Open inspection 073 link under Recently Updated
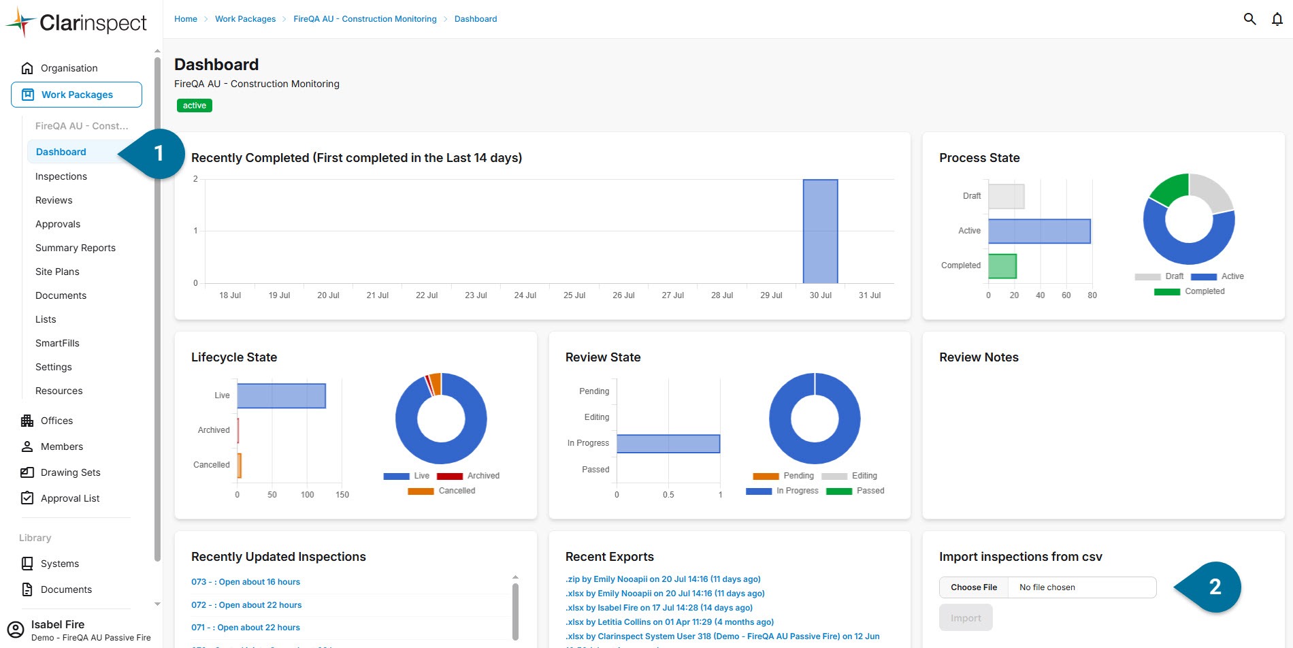 click(x=246, y=582)
